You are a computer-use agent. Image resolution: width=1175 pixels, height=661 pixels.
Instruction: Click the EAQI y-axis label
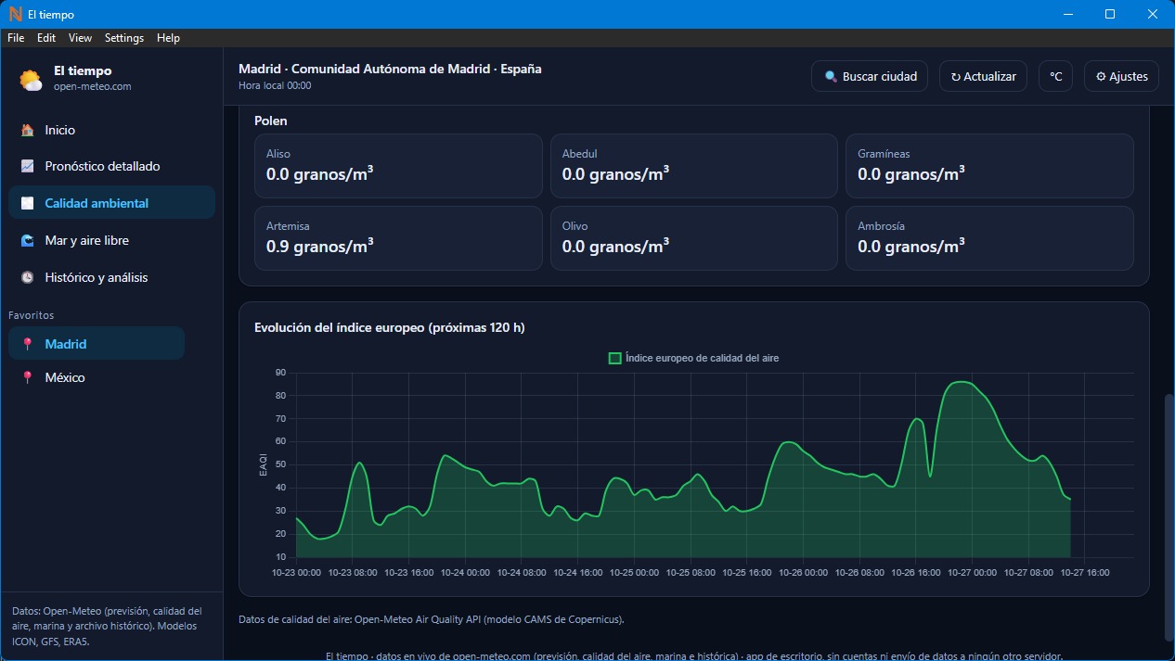tap(264, 465)
